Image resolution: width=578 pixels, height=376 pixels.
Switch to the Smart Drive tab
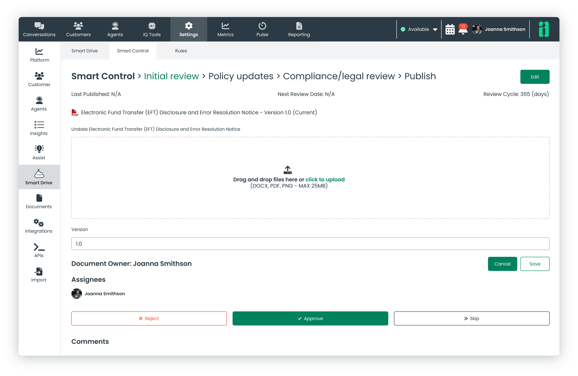pos(85,51)
